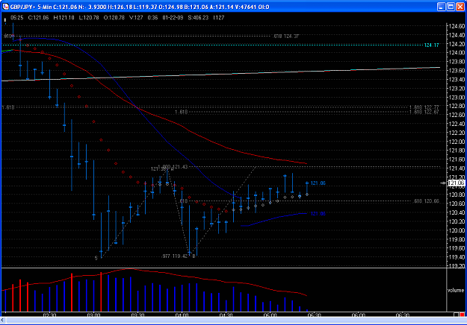Click the S swing point marker at the chart low

(96, 258)
